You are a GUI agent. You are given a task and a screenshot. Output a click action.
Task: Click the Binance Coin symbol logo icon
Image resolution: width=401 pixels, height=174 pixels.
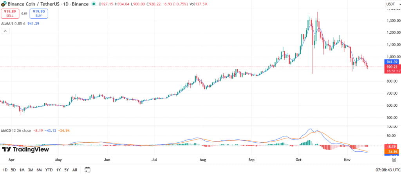click(4, 4)
